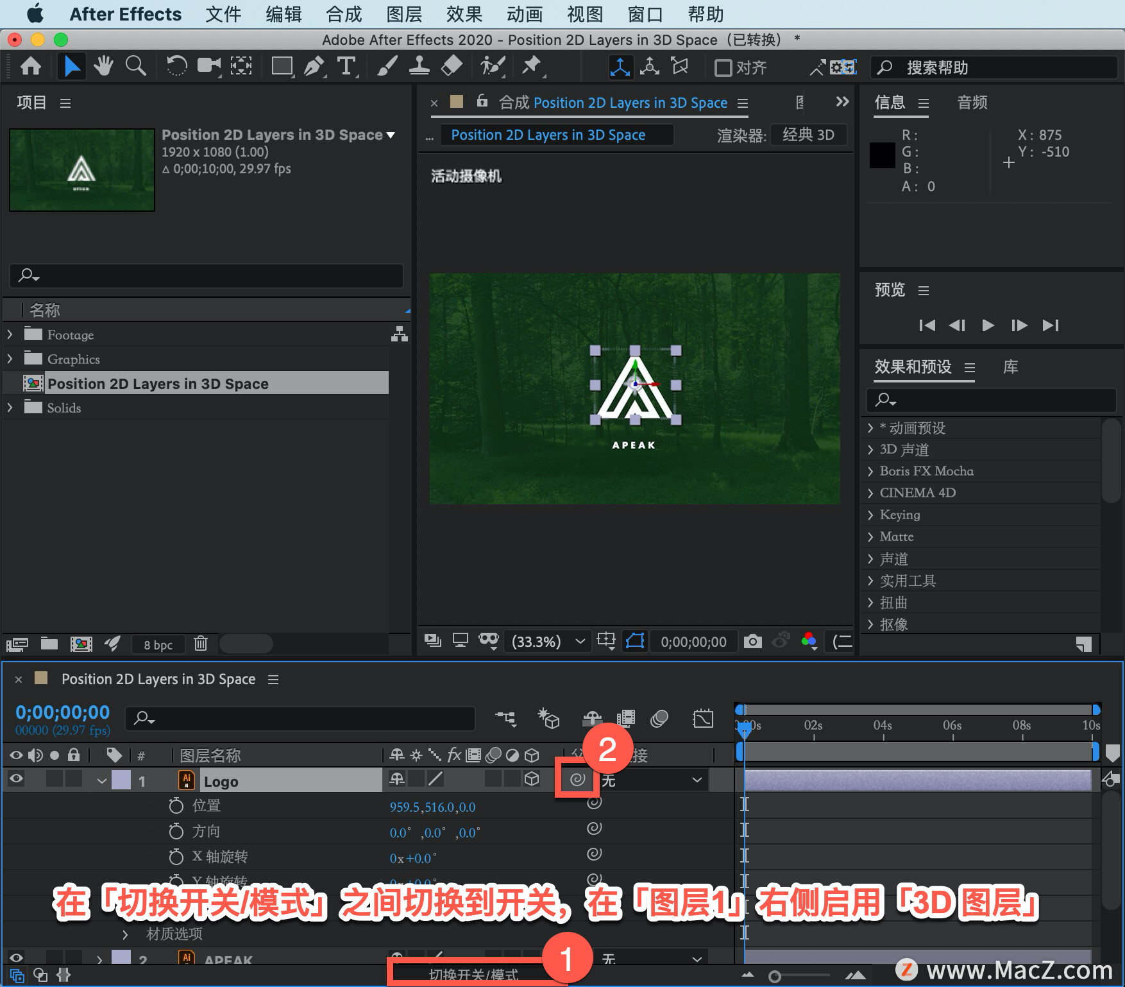Screen dimensions: 1125x987
Task: Toggle stopwatch for X 轴旋转 property
Action: [x=176, y=857]
